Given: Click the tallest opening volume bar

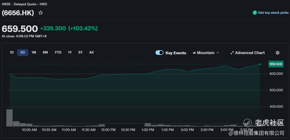Looking at the screenshot, I should tap(9, 118).
